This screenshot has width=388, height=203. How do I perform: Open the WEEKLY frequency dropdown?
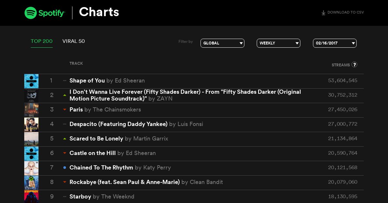click(x=278, y=43)
